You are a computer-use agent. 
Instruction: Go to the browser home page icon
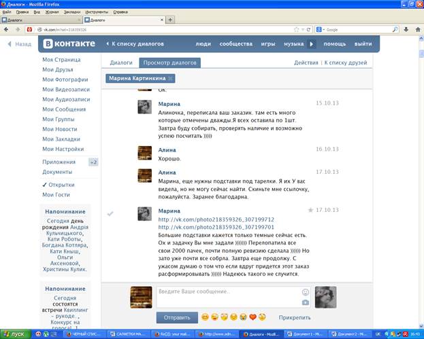418,29
